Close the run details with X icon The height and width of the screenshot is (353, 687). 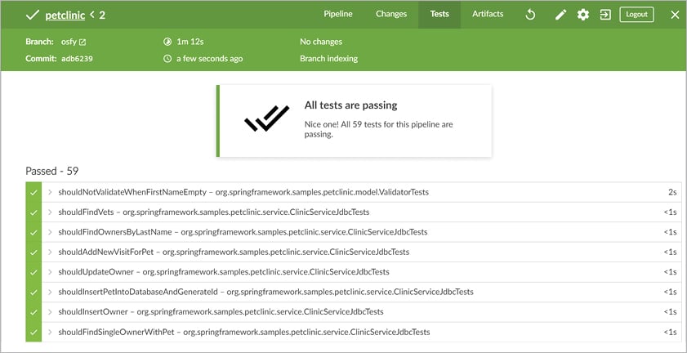pyautogui.click(x=675, y=15)
